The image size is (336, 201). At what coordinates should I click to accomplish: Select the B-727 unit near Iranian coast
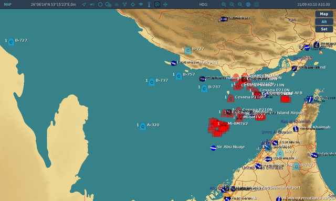pos(188,50)
